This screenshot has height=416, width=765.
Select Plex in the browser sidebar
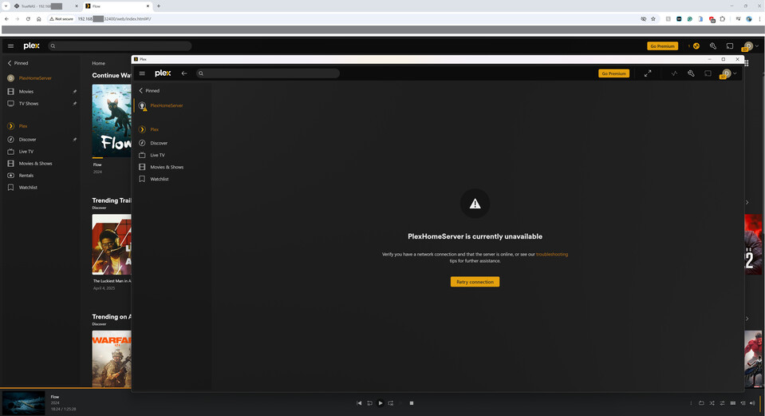coord(23,126)
